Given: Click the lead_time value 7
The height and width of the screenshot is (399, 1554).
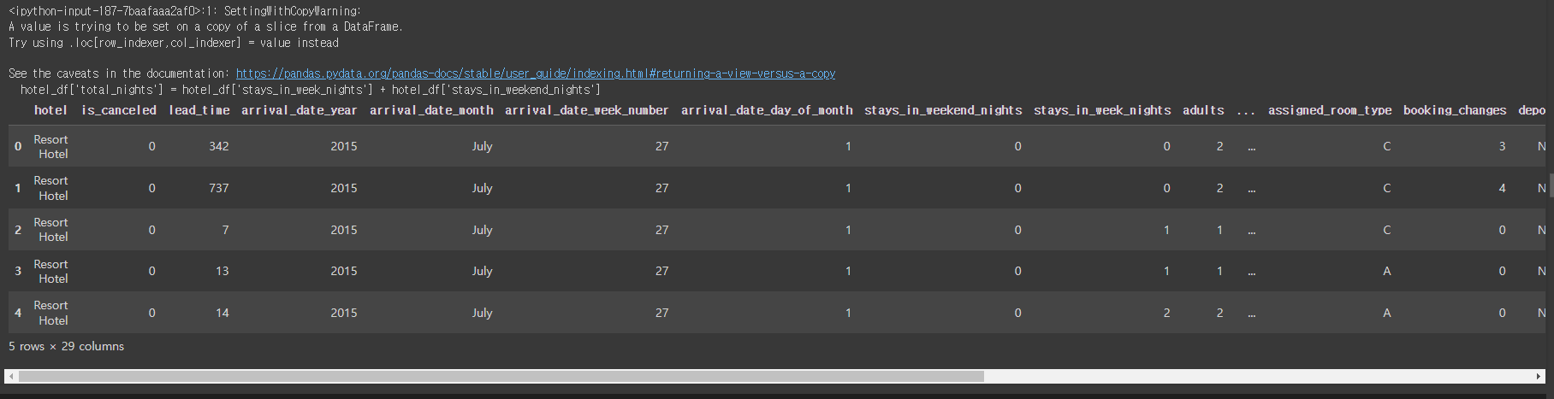Looking at the screenshot, I should coord(225,230).
